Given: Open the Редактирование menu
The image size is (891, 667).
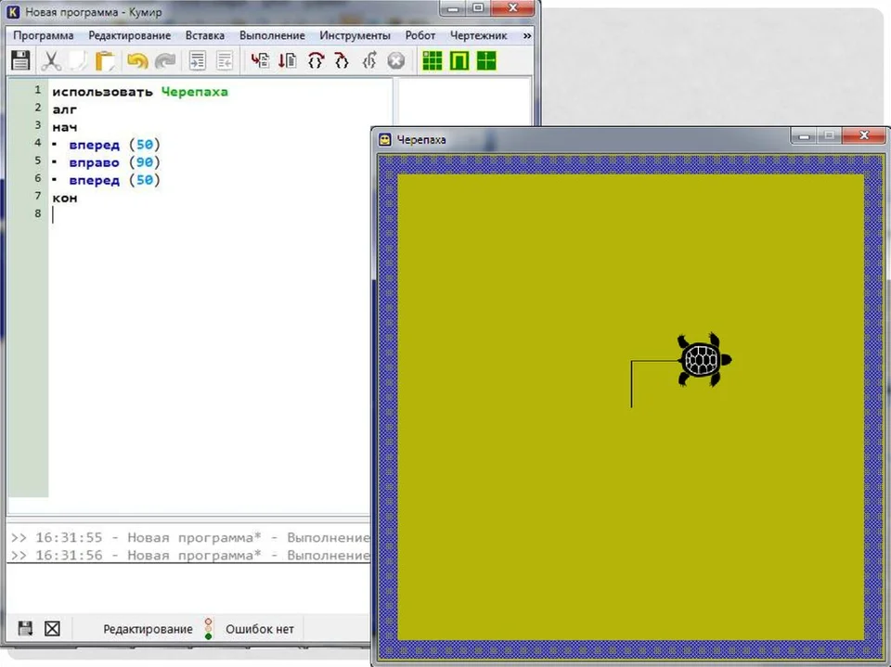Looking at the screenshot, I should 130,35.
